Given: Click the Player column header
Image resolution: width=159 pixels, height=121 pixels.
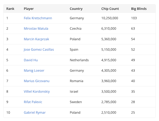Looking at the screenshot, I should (29, 9).
